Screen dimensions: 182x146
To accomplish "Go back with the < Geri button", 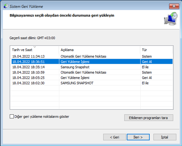I will coord(114,137).
